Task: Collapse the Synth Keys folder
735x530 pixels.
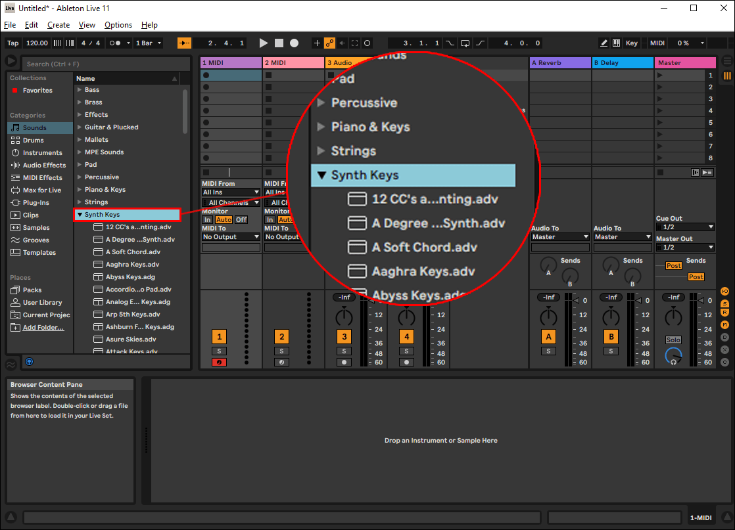Action: pos(82,215)
